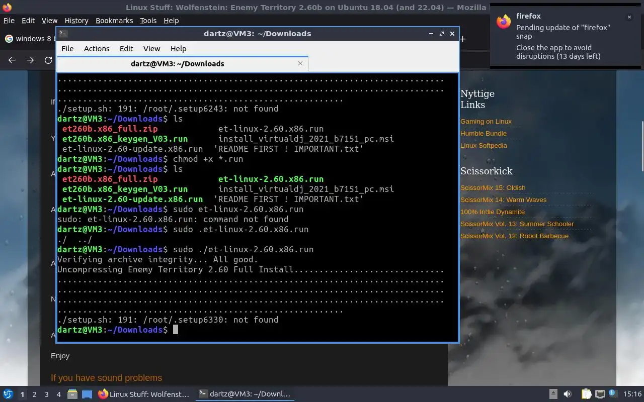Viewport: 644px width, 402px height.
Task: Switch to workspace 2
Action: pos(34,394)
